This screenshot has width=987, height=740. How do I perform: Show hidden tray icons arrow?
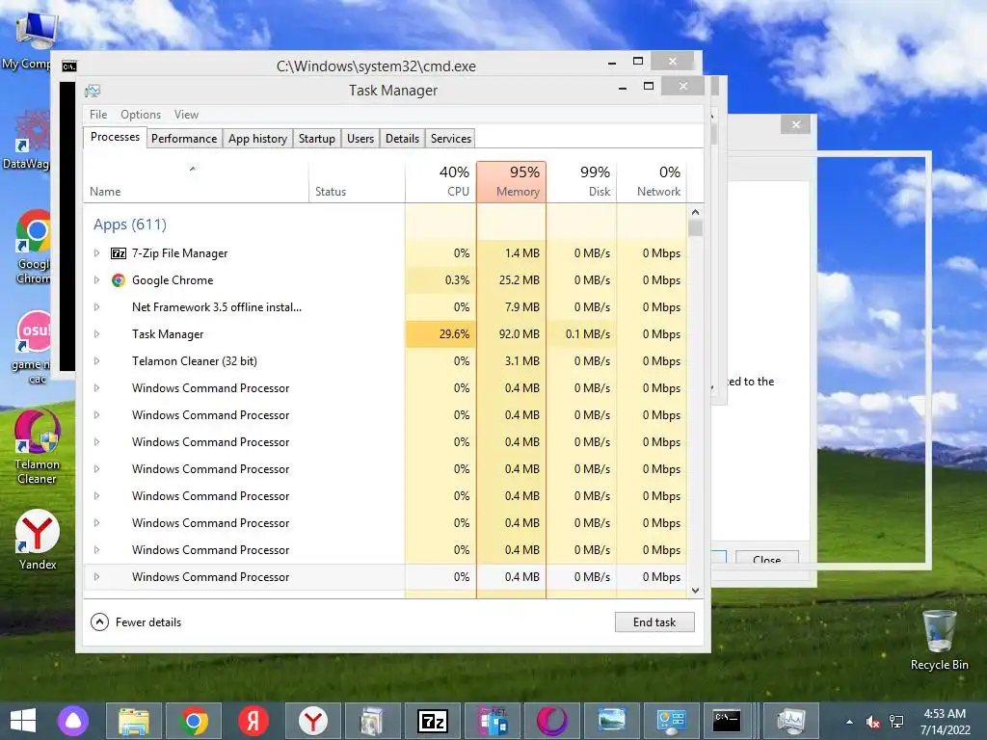point(850,722)
